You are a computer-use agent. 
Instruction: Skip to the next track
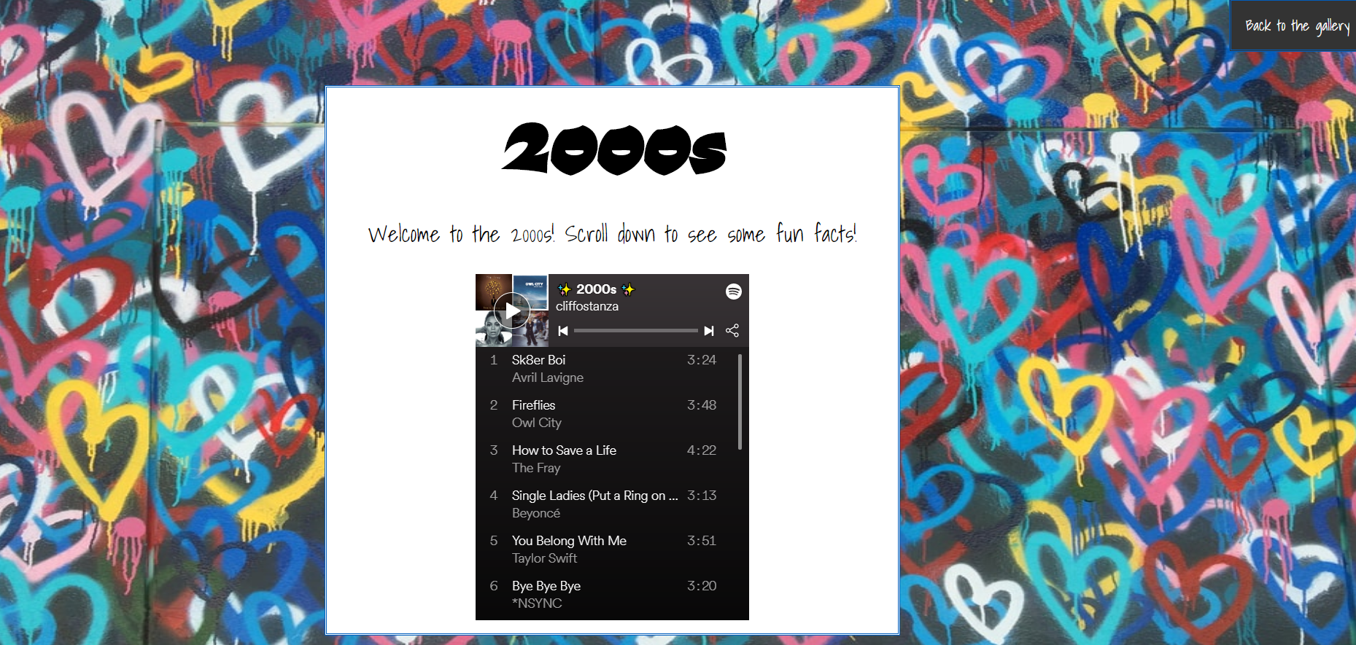click(x=708, y=331)
